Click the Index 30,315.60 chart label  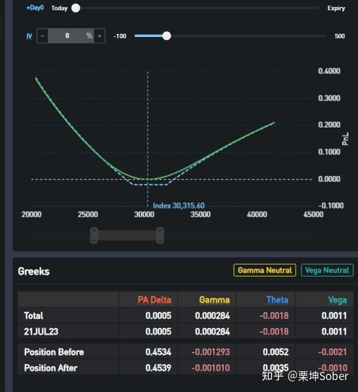[179, 206]
